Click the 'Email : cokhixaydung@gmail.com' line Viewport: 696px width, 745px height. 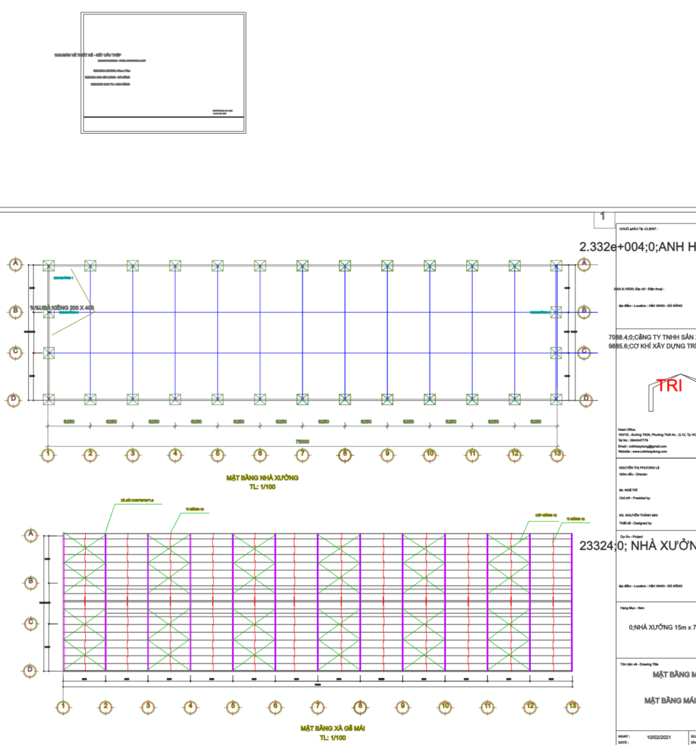point(642,446)
